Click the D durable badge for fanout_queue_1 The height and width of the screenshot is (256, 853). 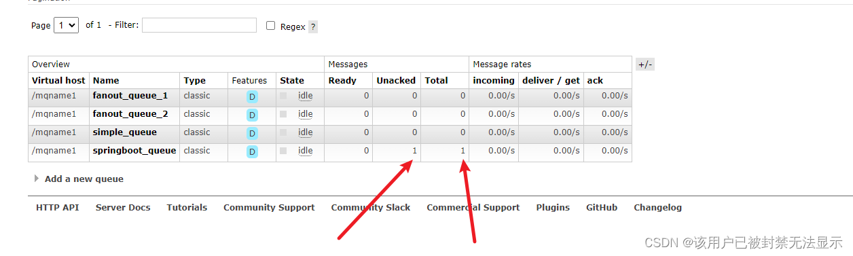point(252,96)
